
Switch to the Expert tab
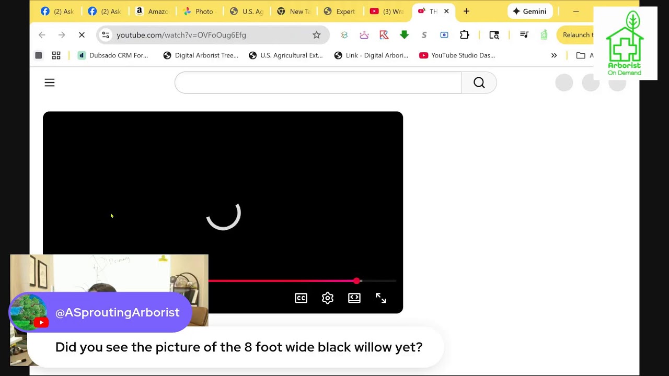(x=340, y=11)
